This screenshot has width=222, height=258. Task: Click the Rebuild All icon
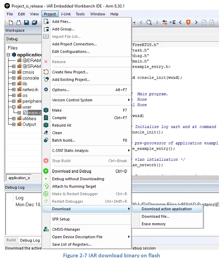coord(46,125)
